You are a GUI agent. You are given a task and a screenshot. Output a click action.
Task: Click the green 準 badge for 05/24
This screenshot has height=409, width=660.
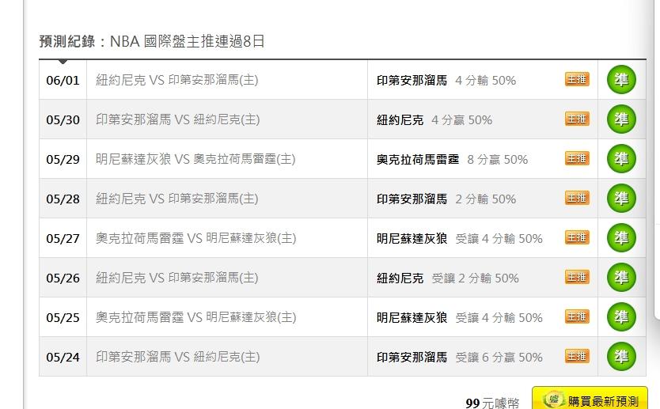(621, 357)
